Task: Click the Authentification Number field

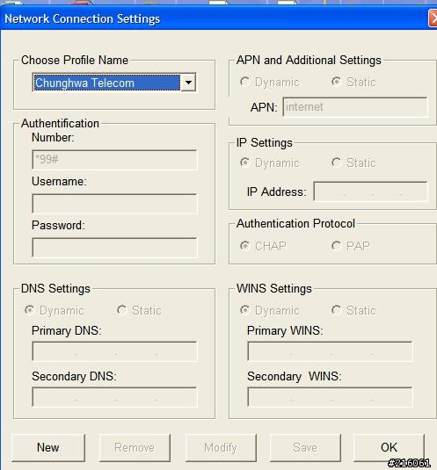Action: coord(114,160)
